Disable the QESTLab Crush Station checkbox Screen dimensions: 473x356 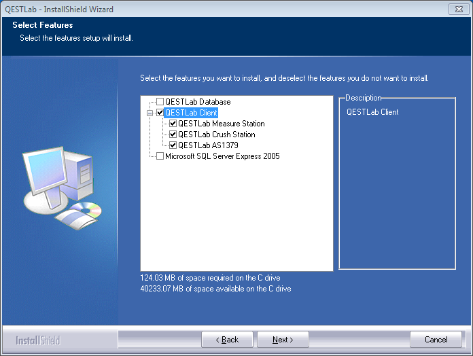(173, 135)
